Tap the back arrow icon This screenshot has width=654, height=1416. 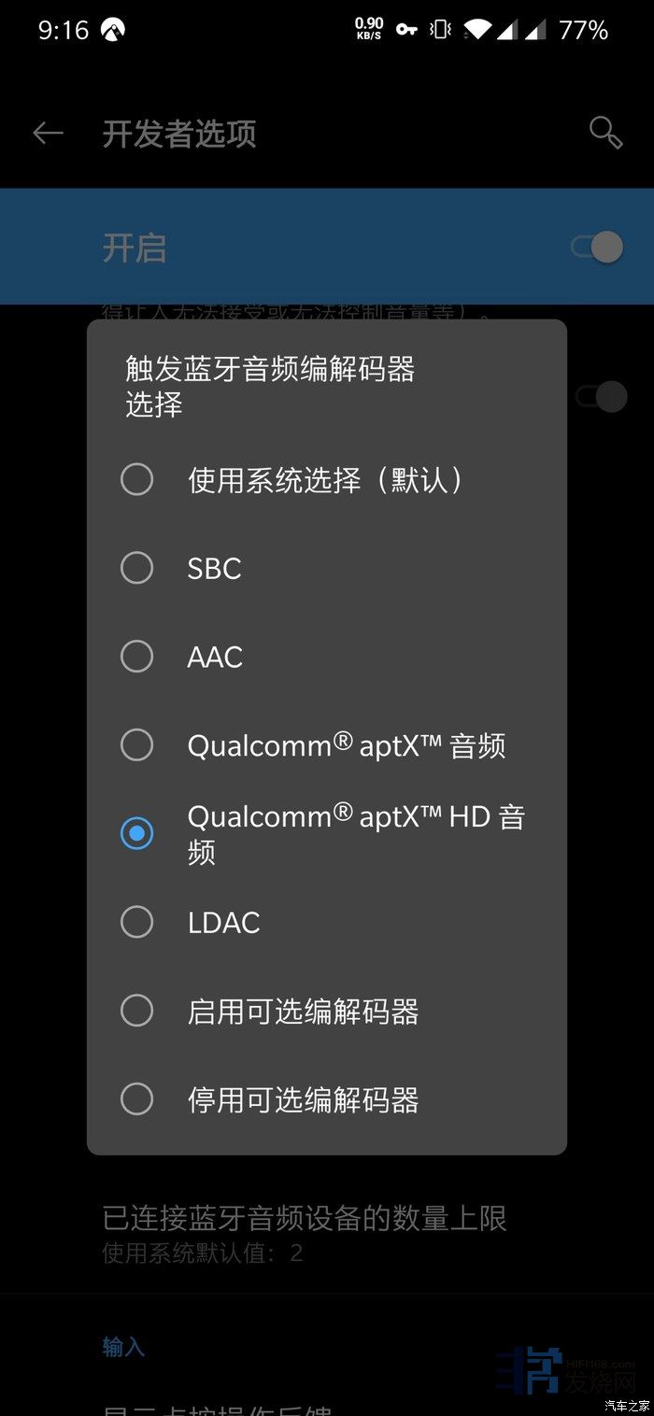click(48, 134)
